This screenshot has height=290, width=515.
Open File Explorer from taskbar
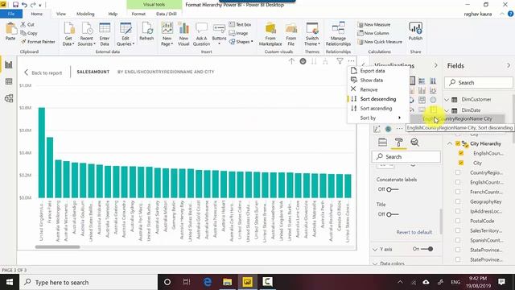[x=227, y=282]
